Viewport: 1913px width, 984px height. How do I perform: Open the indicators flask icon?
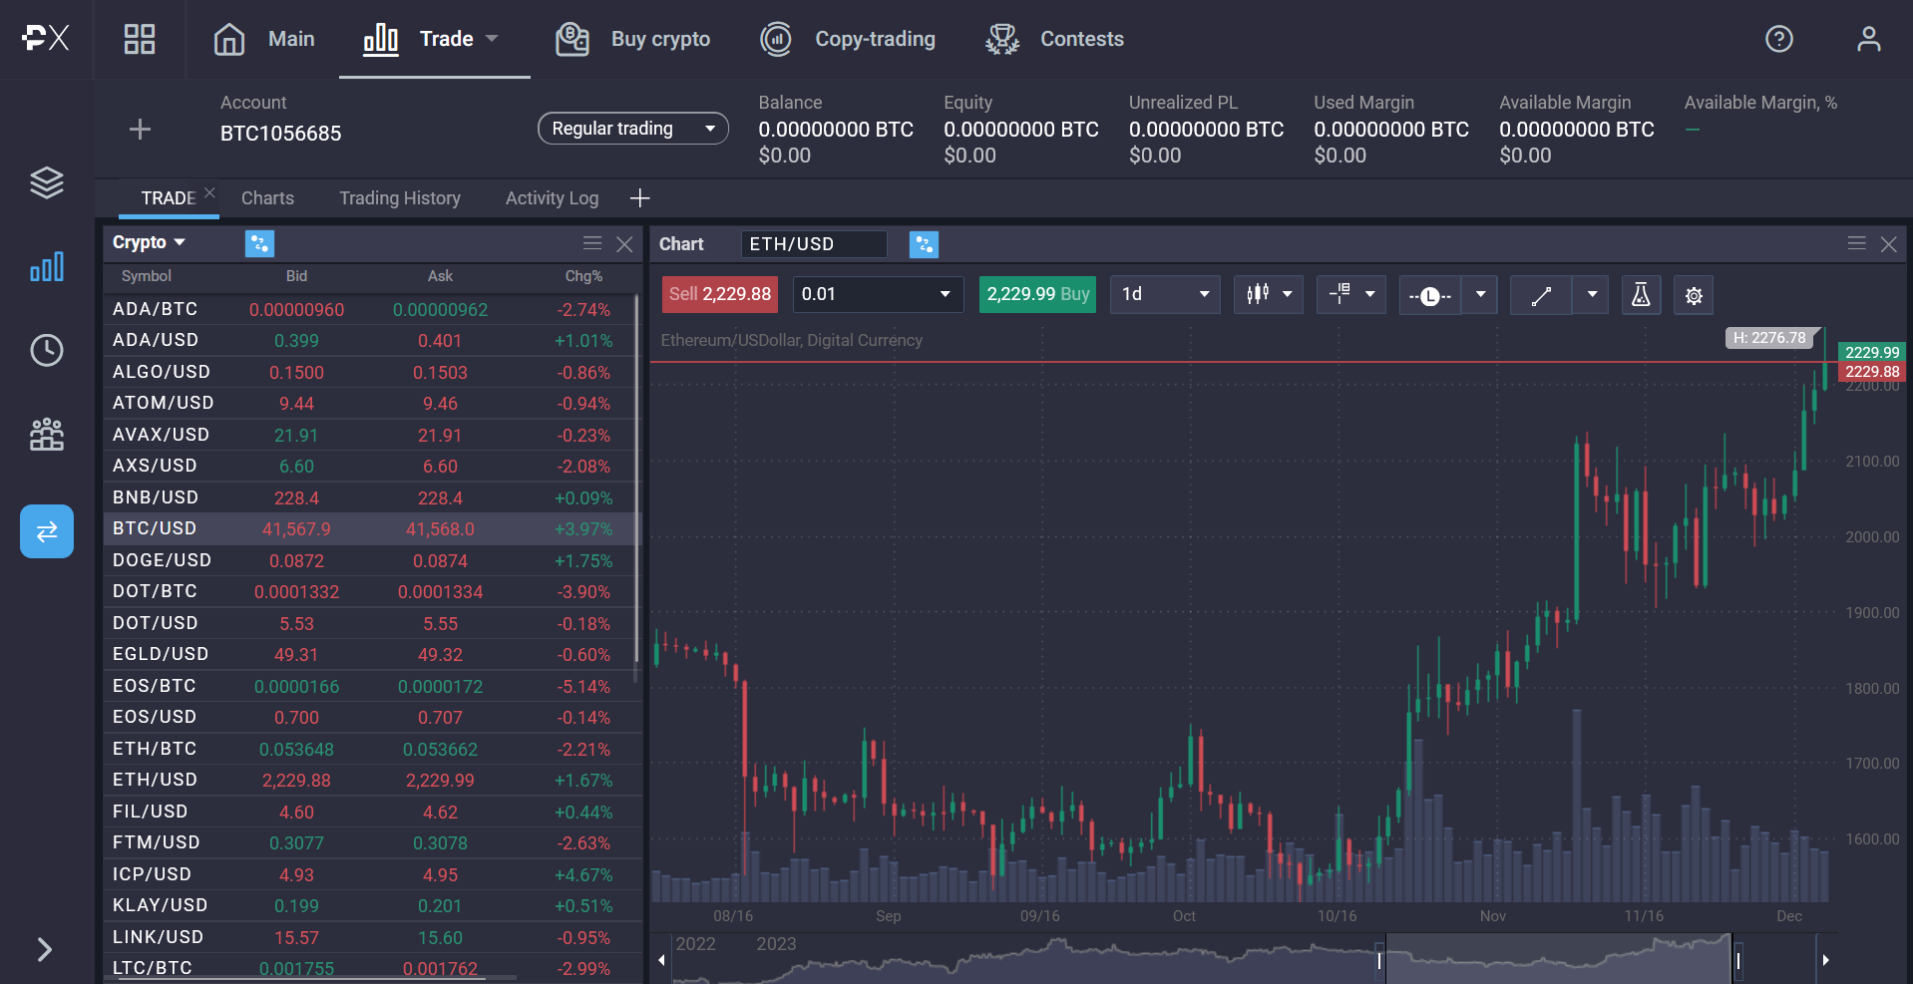click(x=1641, y=295)
